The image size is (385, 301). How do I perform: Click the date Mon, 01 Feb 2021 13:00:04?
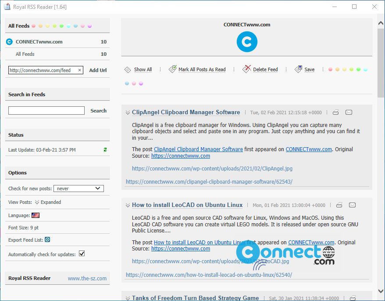[x=289, y=205]
